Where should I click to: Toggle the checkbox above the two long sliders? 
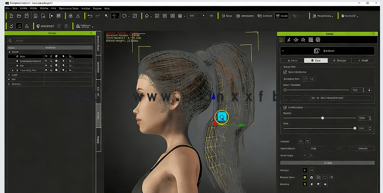(285, 108)
